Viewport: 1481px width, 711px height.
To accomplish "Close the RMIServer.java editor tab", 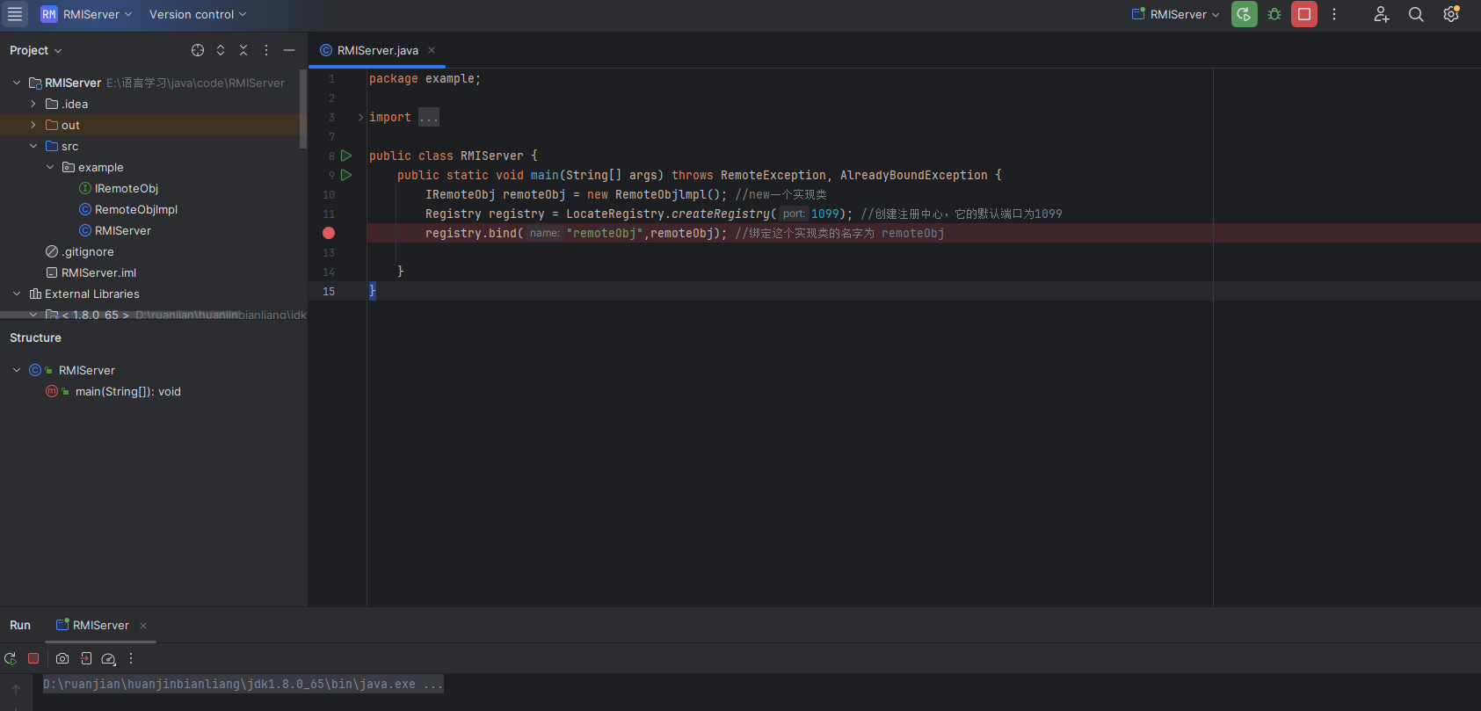I will pos(432,50).
